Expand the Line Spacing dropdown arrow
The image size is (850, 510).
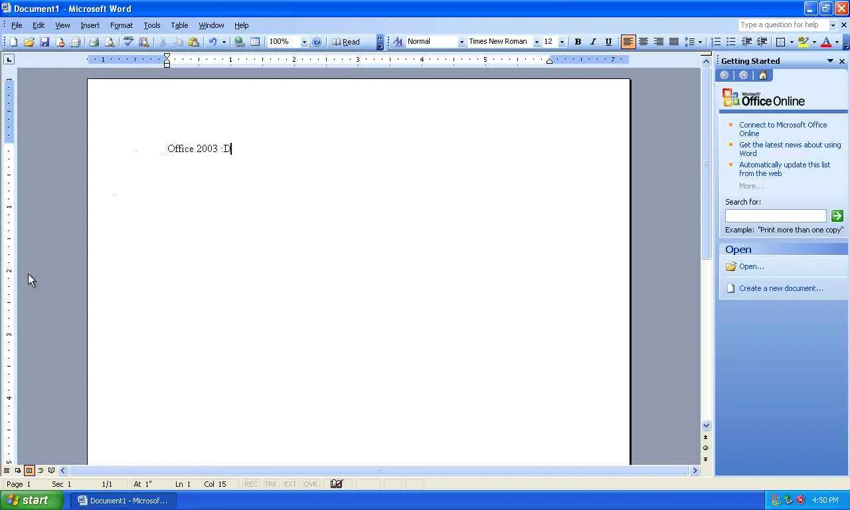click(700, 42)
